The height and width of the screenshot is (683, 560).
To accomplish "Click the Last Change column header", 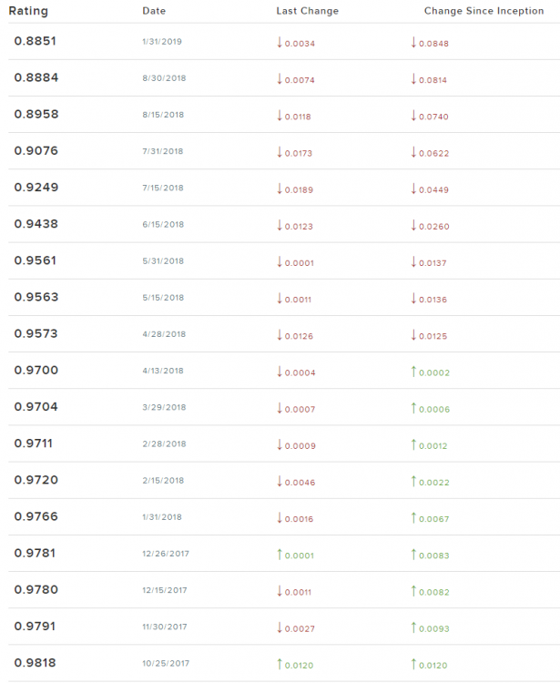I will click(x=307, y=11).
